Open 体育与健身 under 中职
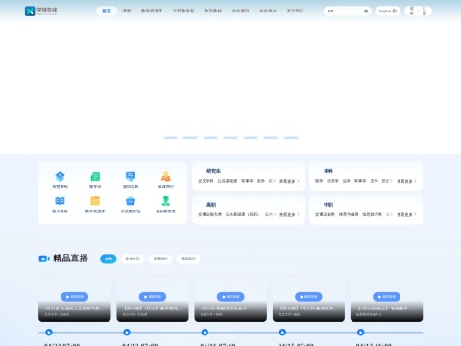This screenshot has height=346, width=461. click(349, 214)
